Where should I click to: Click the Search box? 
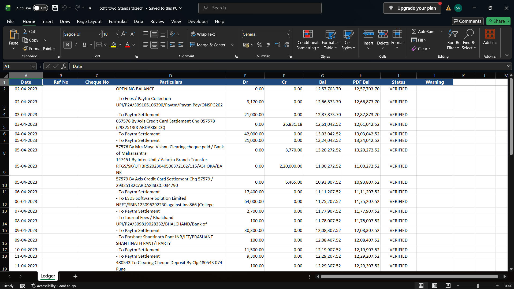coord(260,8)
